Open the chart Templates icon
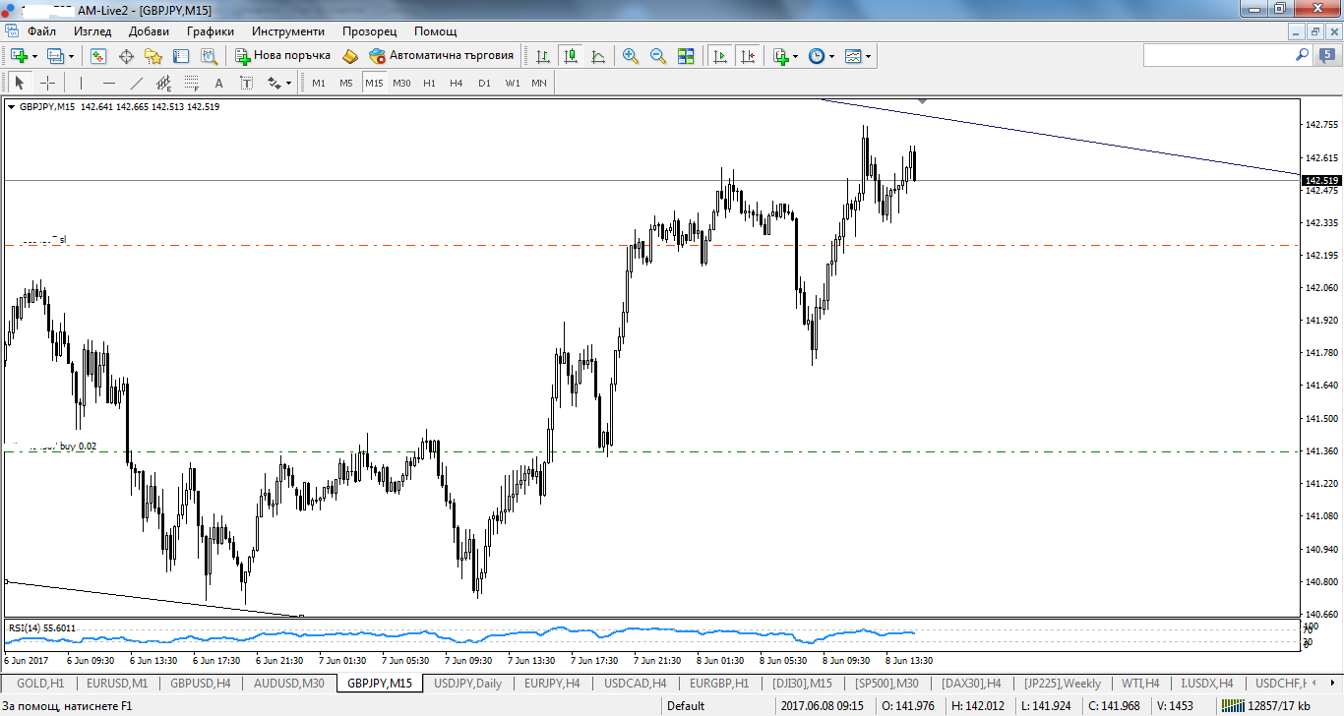The width and height of the screenshot is (1344, 716). 853,56
